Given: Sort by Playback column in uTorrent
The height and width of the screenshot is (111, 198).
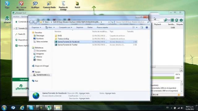Looking at the screenshot, I should coord(157,24).
